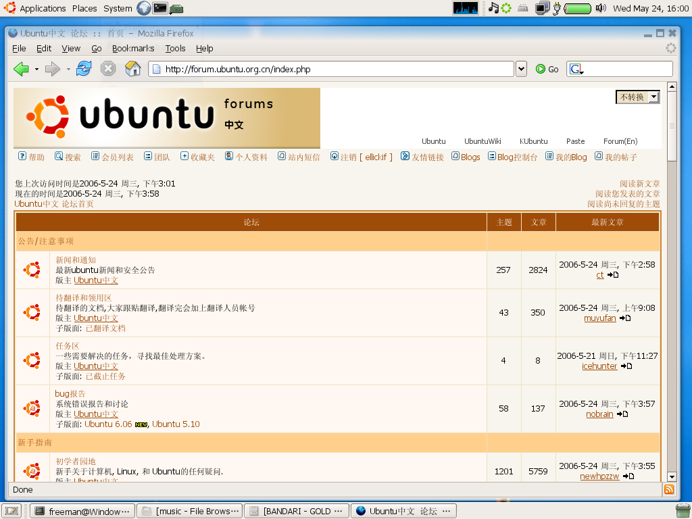Open the favorites (收藏夹) link
This screenshot has height=519, width=692.
coord(197,157)
